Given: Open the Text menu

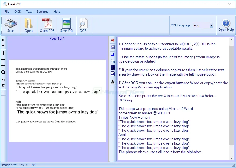Looking at the screenshot, I should click(x=29, y=12).
